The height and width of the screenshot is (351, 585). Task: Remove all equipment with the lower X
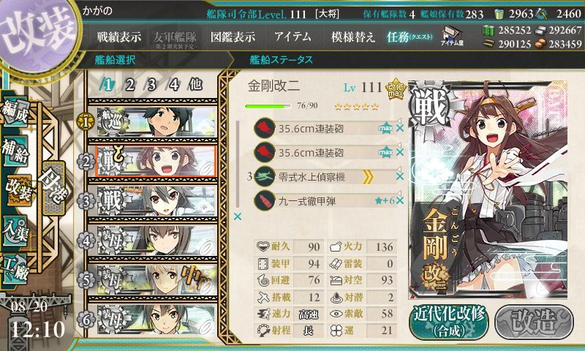click(x=237, y=216)
